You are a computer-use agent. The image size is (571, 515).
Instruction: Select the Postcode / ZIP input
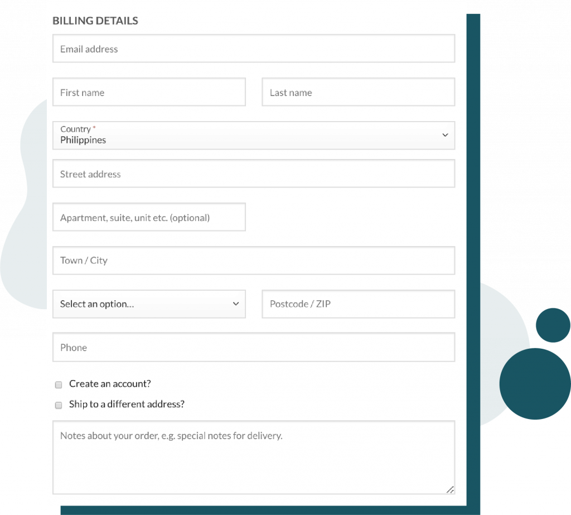358,304
